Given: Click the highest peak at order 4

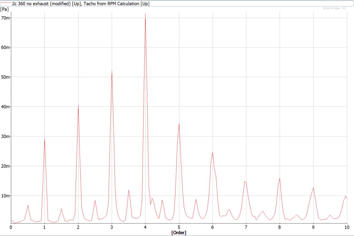Looking at the screenshot, I should (x=145, y=14).
